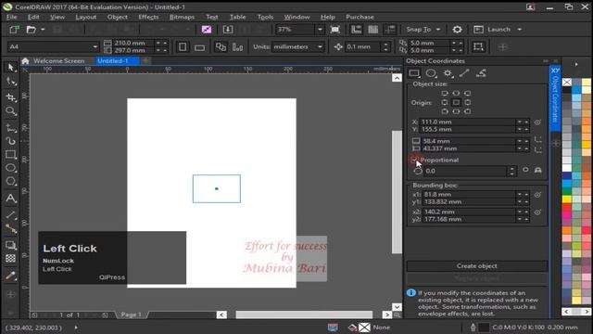Select the Zoom tool

tap(11, 111)
